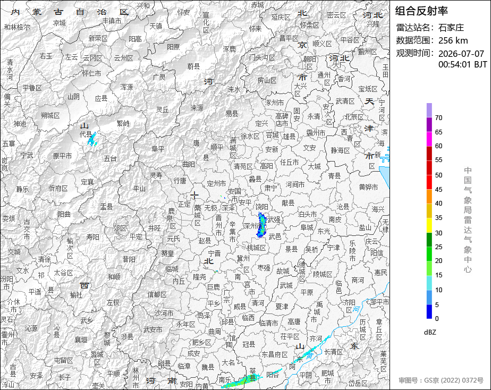
Task: Click the 清苑区 map label
Action: coord(243,166)
